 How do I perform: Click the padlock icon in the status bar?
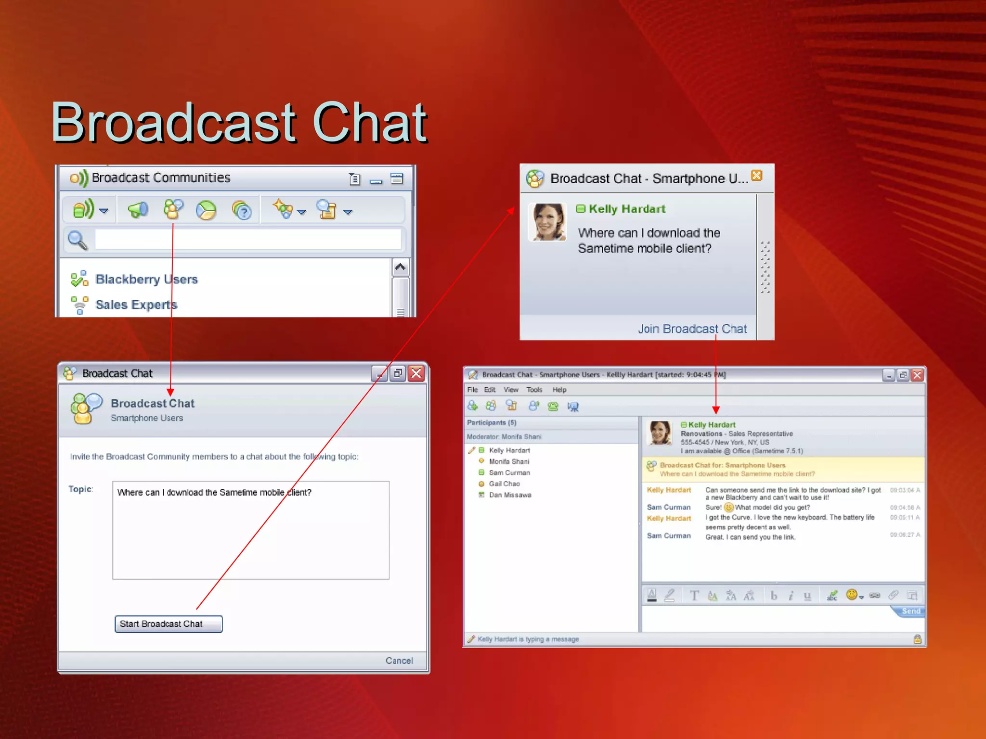(x=917, y=639)
